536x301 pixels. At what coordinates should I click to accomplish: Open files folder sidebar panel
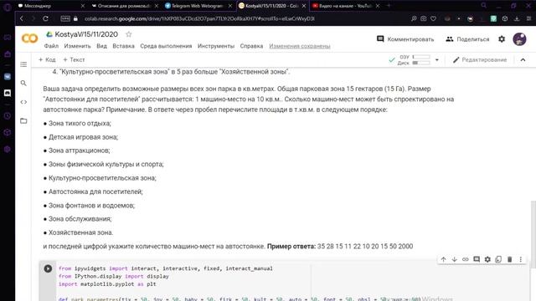[23, 120]
